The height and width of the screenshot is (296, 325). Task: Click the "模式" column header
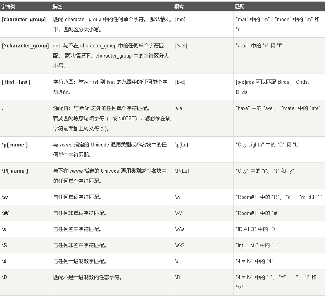[x=179, y=7]
